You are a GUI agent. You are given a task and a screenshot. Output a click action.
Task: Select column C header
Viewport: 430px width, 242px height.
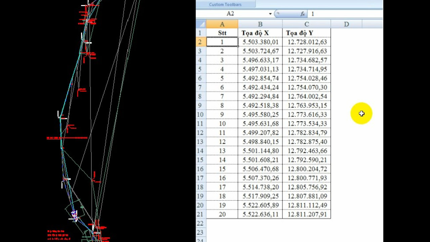[x=306, y=24]
